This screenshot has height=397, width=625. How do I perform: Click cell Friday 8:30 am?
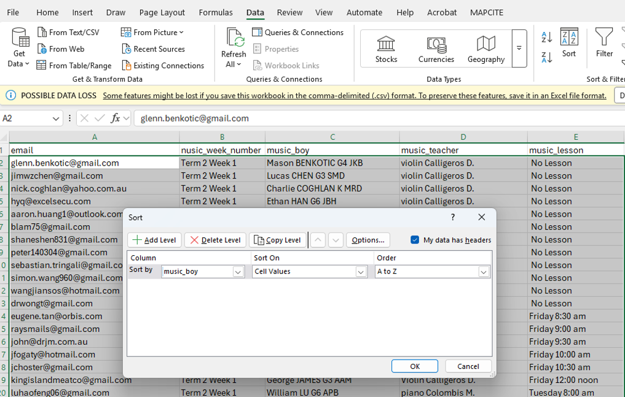(x=576, y=316)
